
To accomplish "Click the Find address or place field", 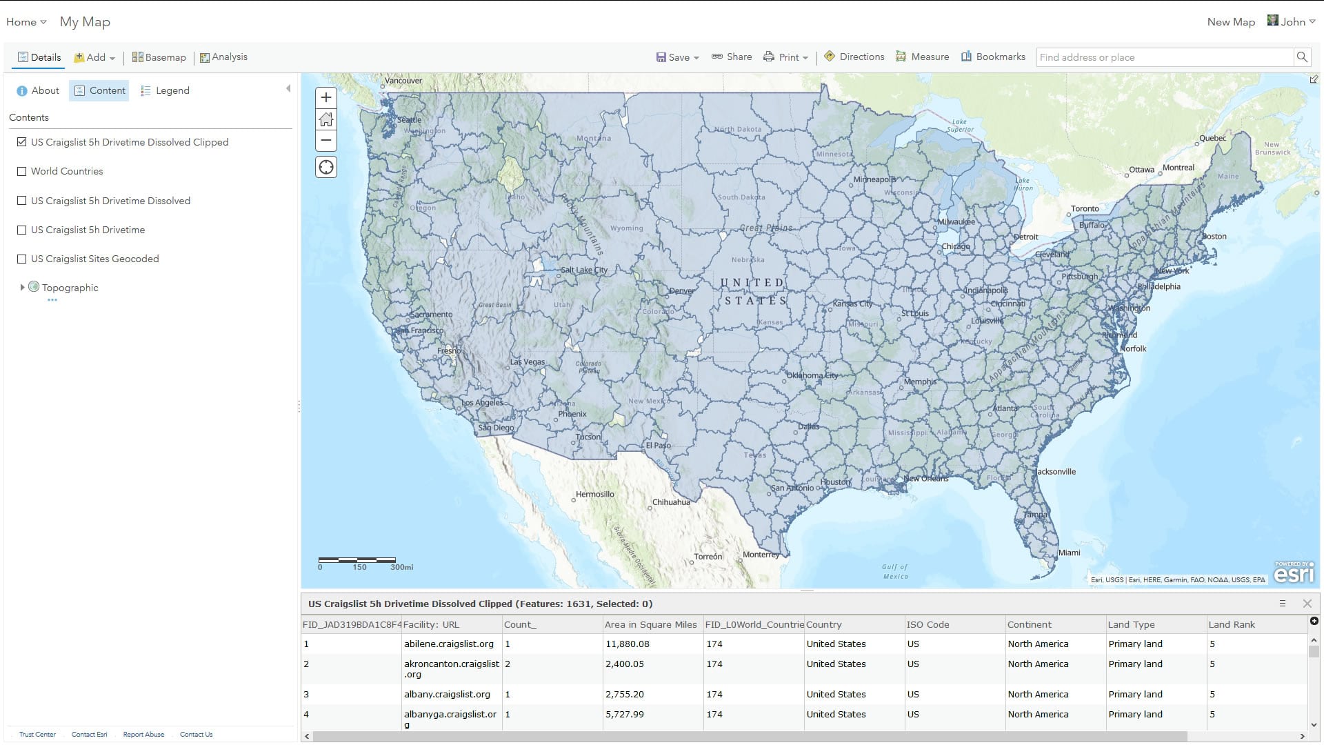I will (1164, 57).
